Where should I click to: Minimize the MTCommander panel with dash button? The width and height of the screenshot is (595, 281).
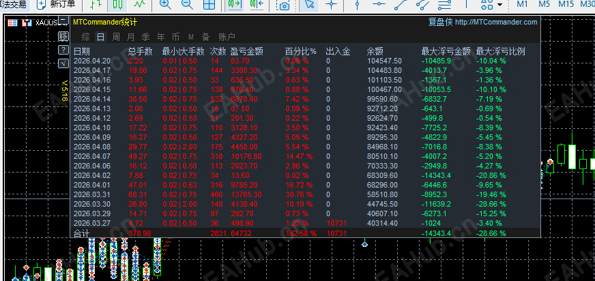(63, 19)
